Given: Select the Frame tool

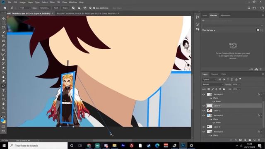Looking at the screenshot, I should (x=3, y=41).
